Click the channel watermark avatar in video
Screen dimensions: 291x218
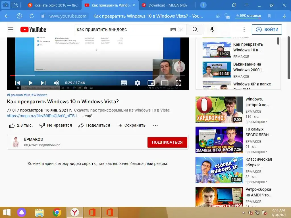180,66
